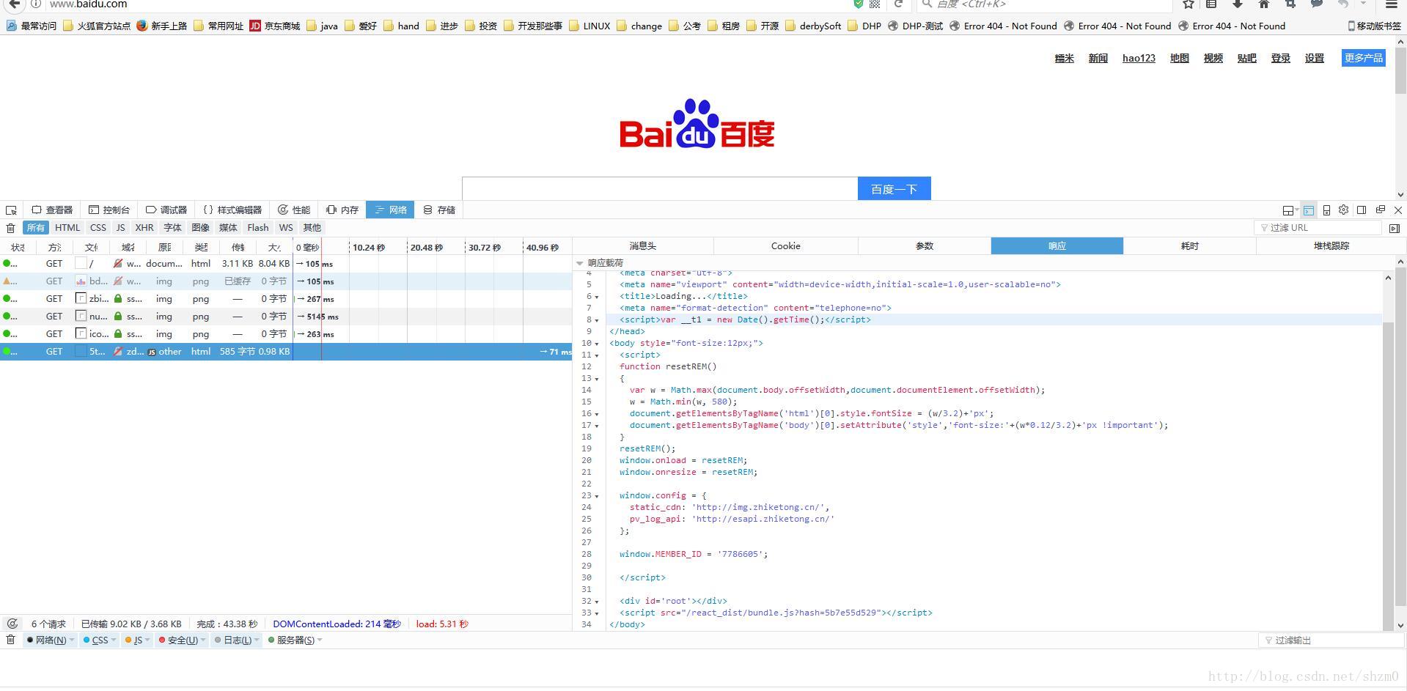The width and height of the screenshot is (1407, 691).
Task: Click the green shield icon in address bar
Action: coord(859,4)
